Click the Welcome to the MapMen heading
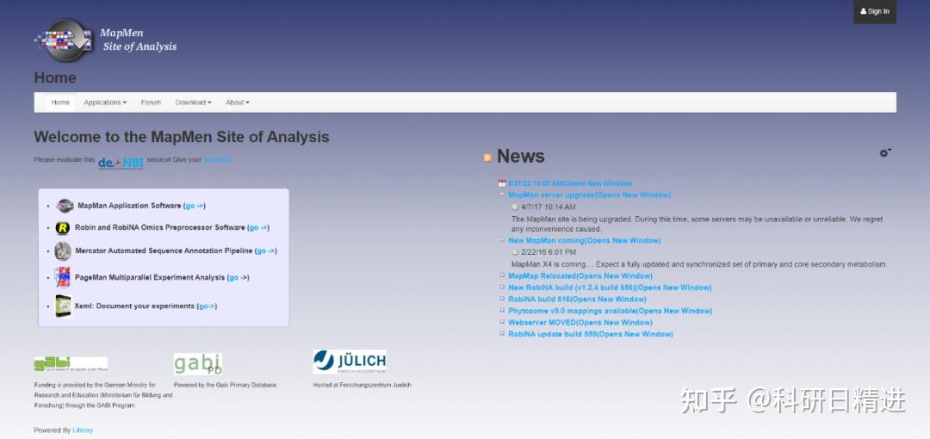The width and height of the screenshot is (930, 439). click(x=182, y=137)
